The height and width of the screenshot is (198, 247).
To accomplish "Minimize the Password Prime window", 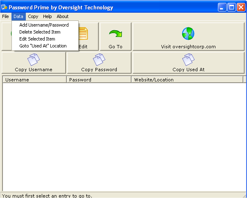I will click(222, 7).
